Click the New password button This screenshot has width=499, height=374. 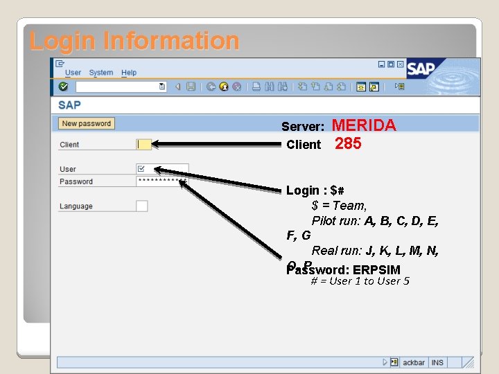(87, 123)
